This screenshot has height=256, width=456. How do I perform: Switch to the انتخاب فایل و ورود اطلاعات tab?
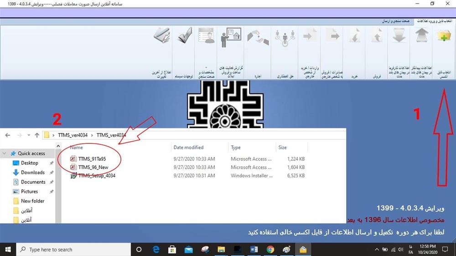[x=435, y=21]
